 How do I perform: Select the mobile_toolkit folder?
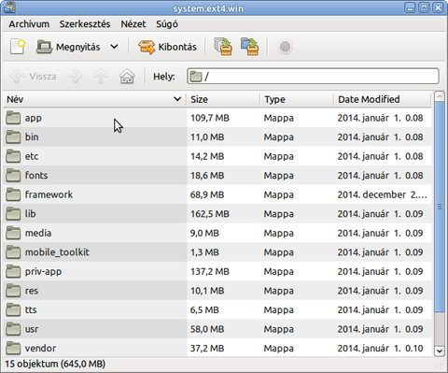tap(57, 252)
